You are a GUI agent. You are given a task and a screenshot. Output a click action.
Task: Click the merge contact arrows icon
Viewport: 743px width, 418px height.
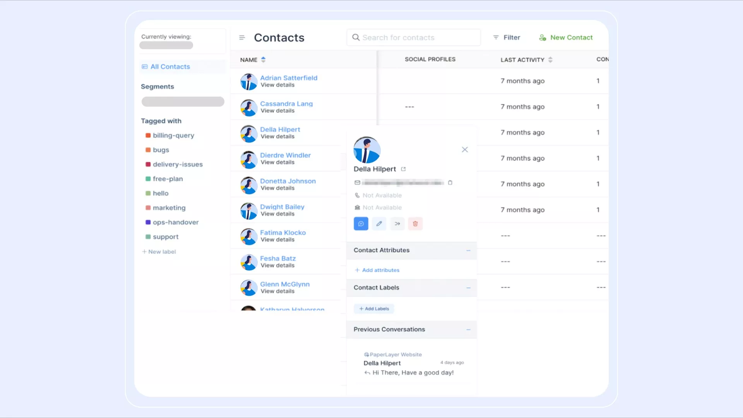(x=397, y=224)
